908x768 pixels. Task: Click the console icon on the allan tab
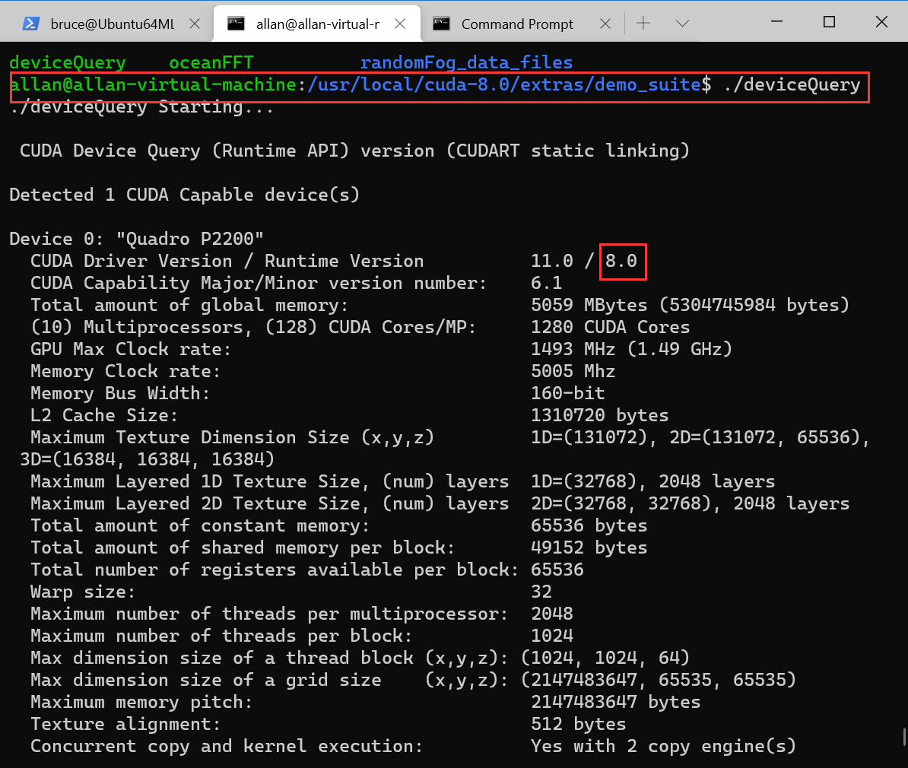[236, 24]
